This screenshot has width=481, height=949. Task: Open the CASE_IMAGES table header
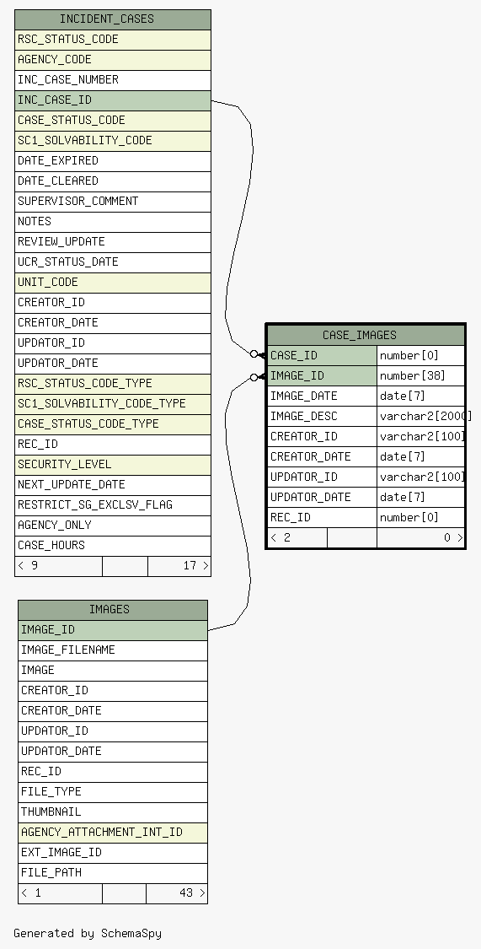click(366, 335)
